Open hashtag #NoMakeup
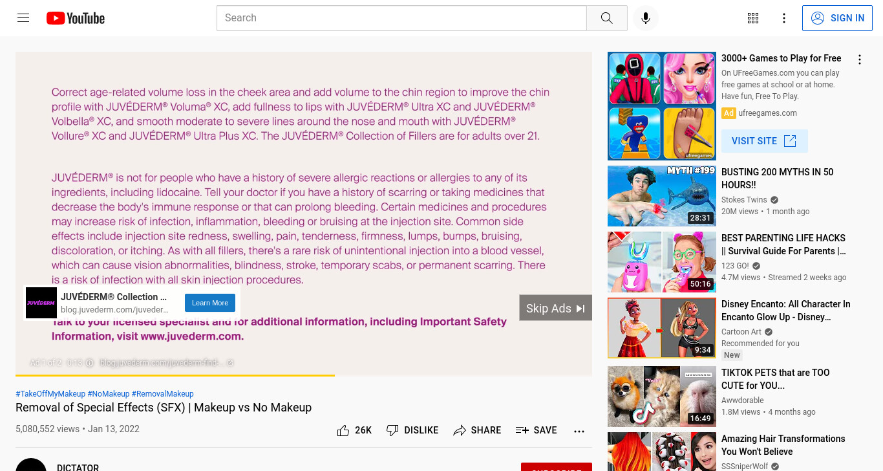883x471 pixels. (x=109, y=394)
